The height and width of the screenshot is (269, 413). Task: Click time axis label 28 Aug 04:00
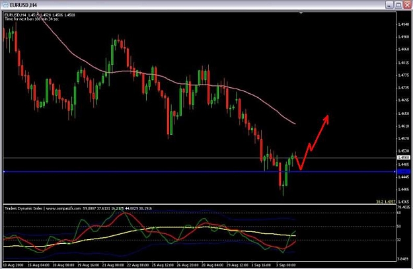click(212, 265)
